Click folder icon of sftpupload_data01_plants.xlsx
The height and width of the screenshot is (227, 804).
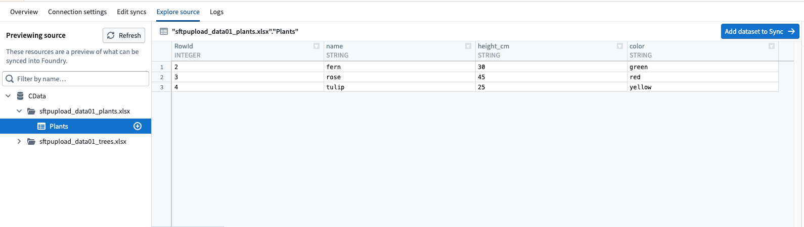pyautogui.click(x=31, y=111)
